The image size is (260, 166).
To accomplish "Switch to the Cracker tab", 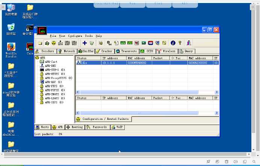I will point(104,51).
